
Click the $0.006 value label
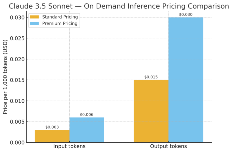click(x=87, y=115)
